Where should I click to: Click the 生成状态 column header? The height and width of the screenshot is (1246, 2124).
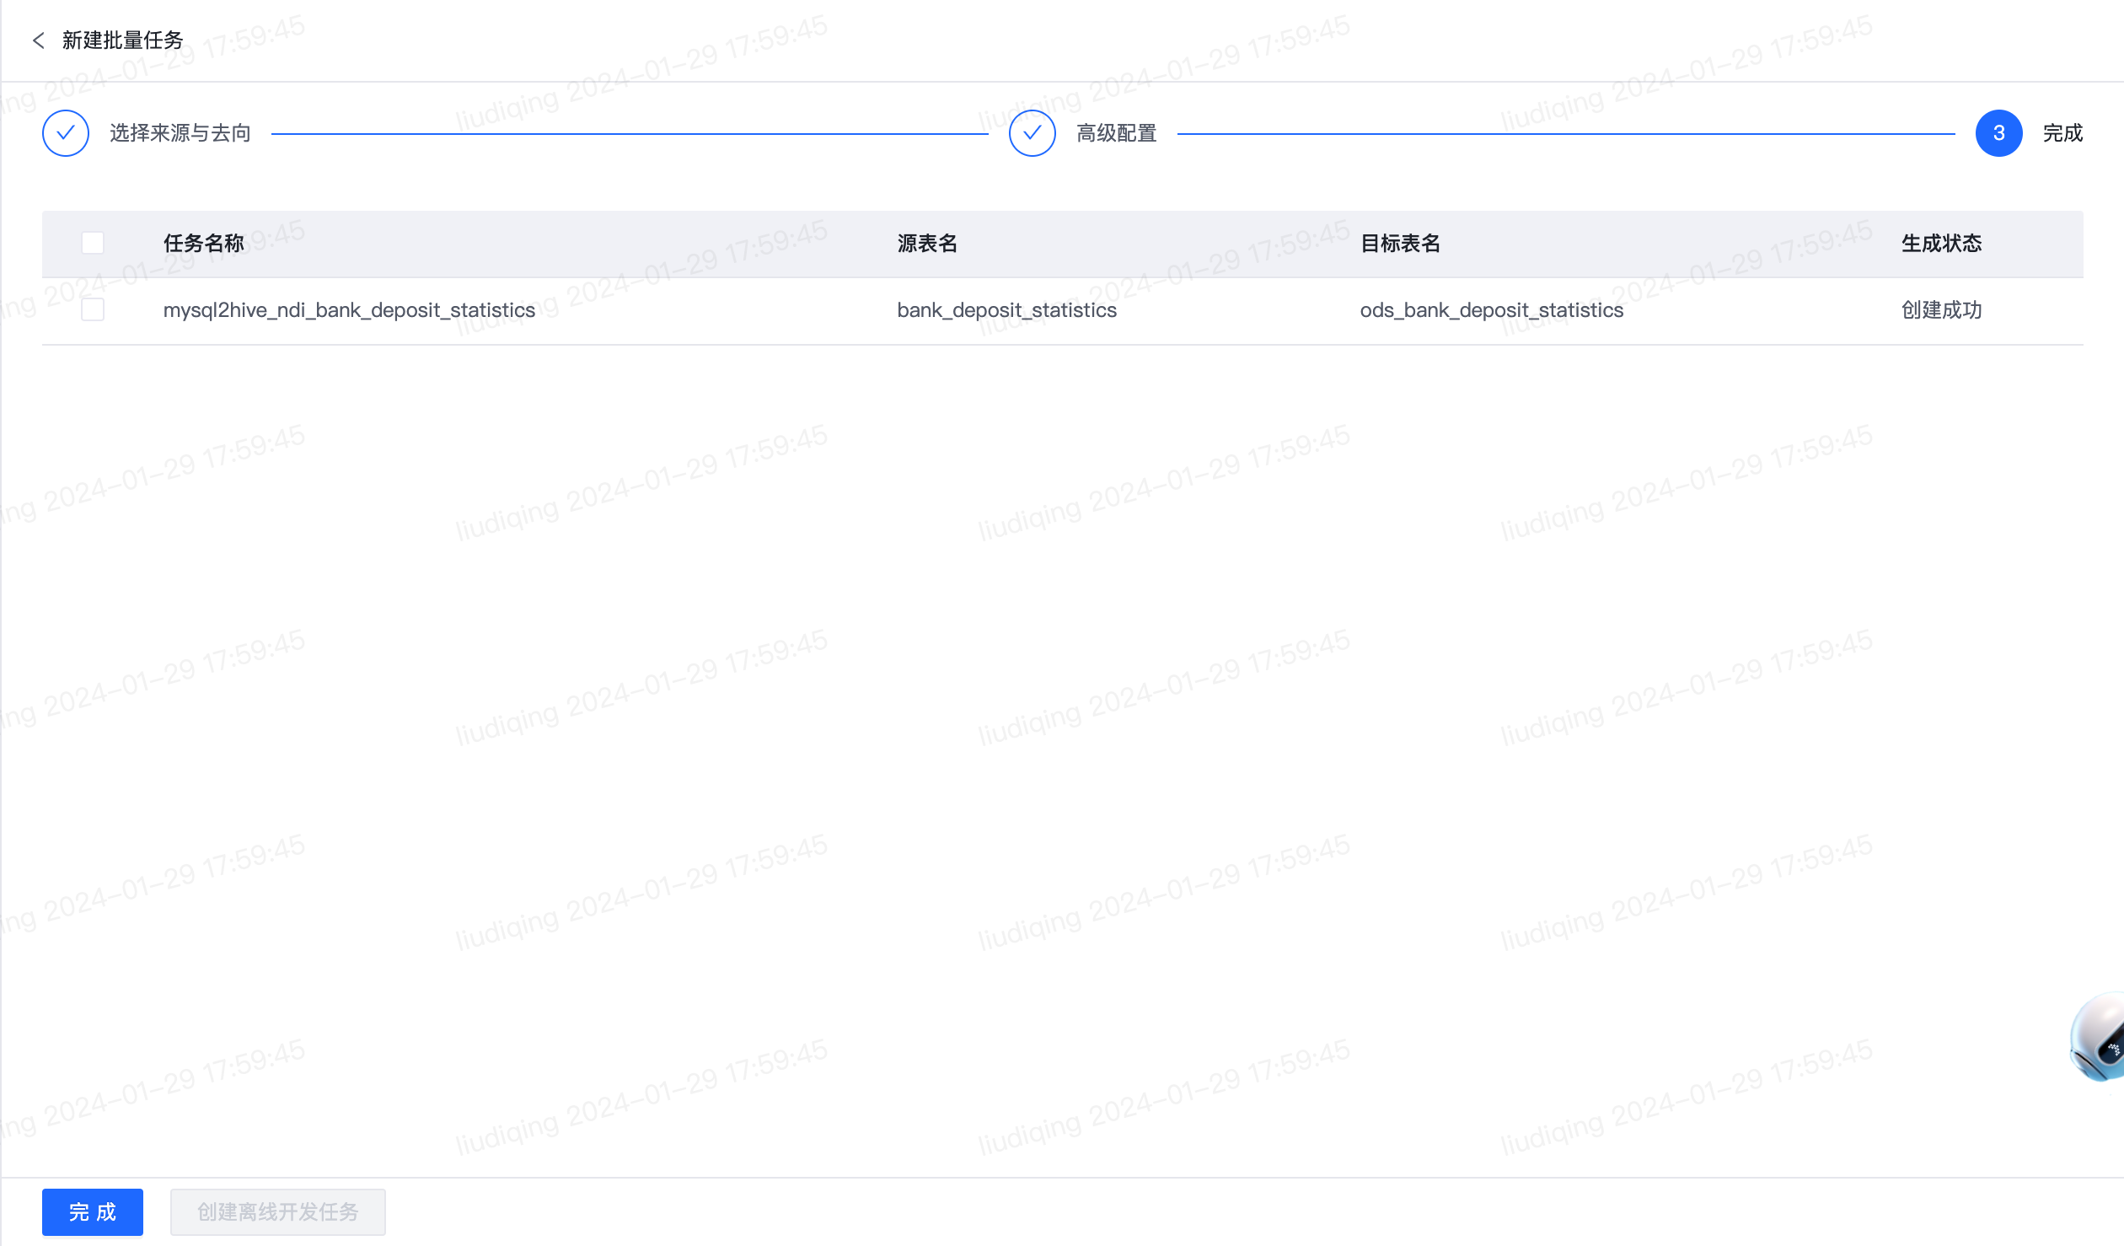coord(1942,244)
